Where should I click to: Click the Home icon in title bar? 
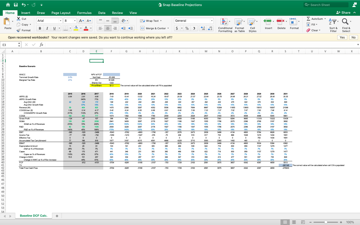coord(8,5)
